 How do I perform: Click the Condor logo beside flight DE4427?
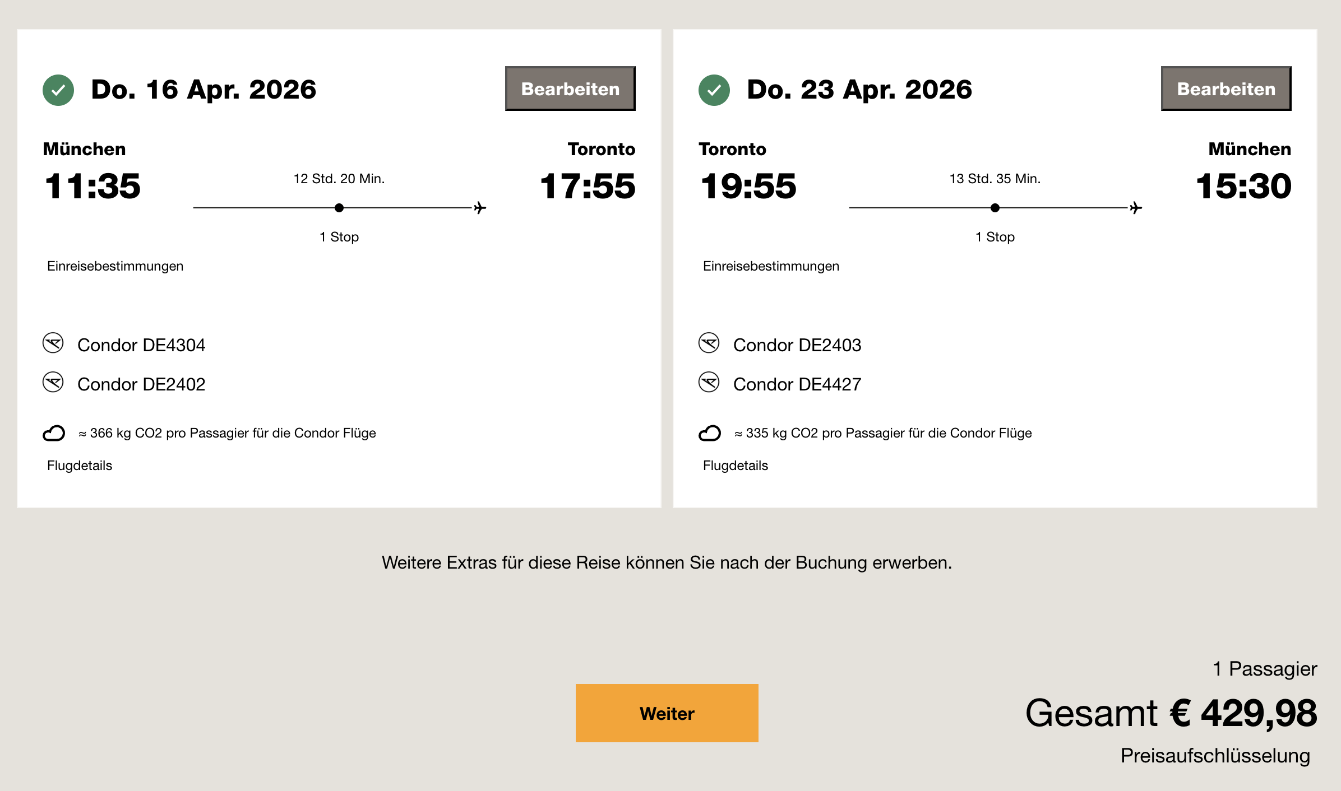click(709, 382)
